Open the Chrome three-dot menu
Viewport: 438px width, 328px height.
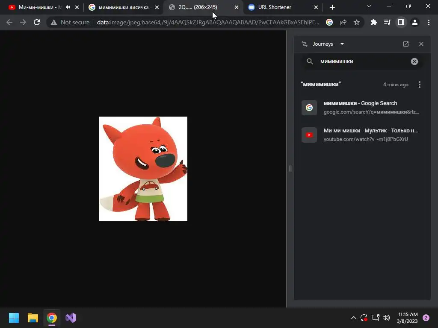[x=429, y=22]
